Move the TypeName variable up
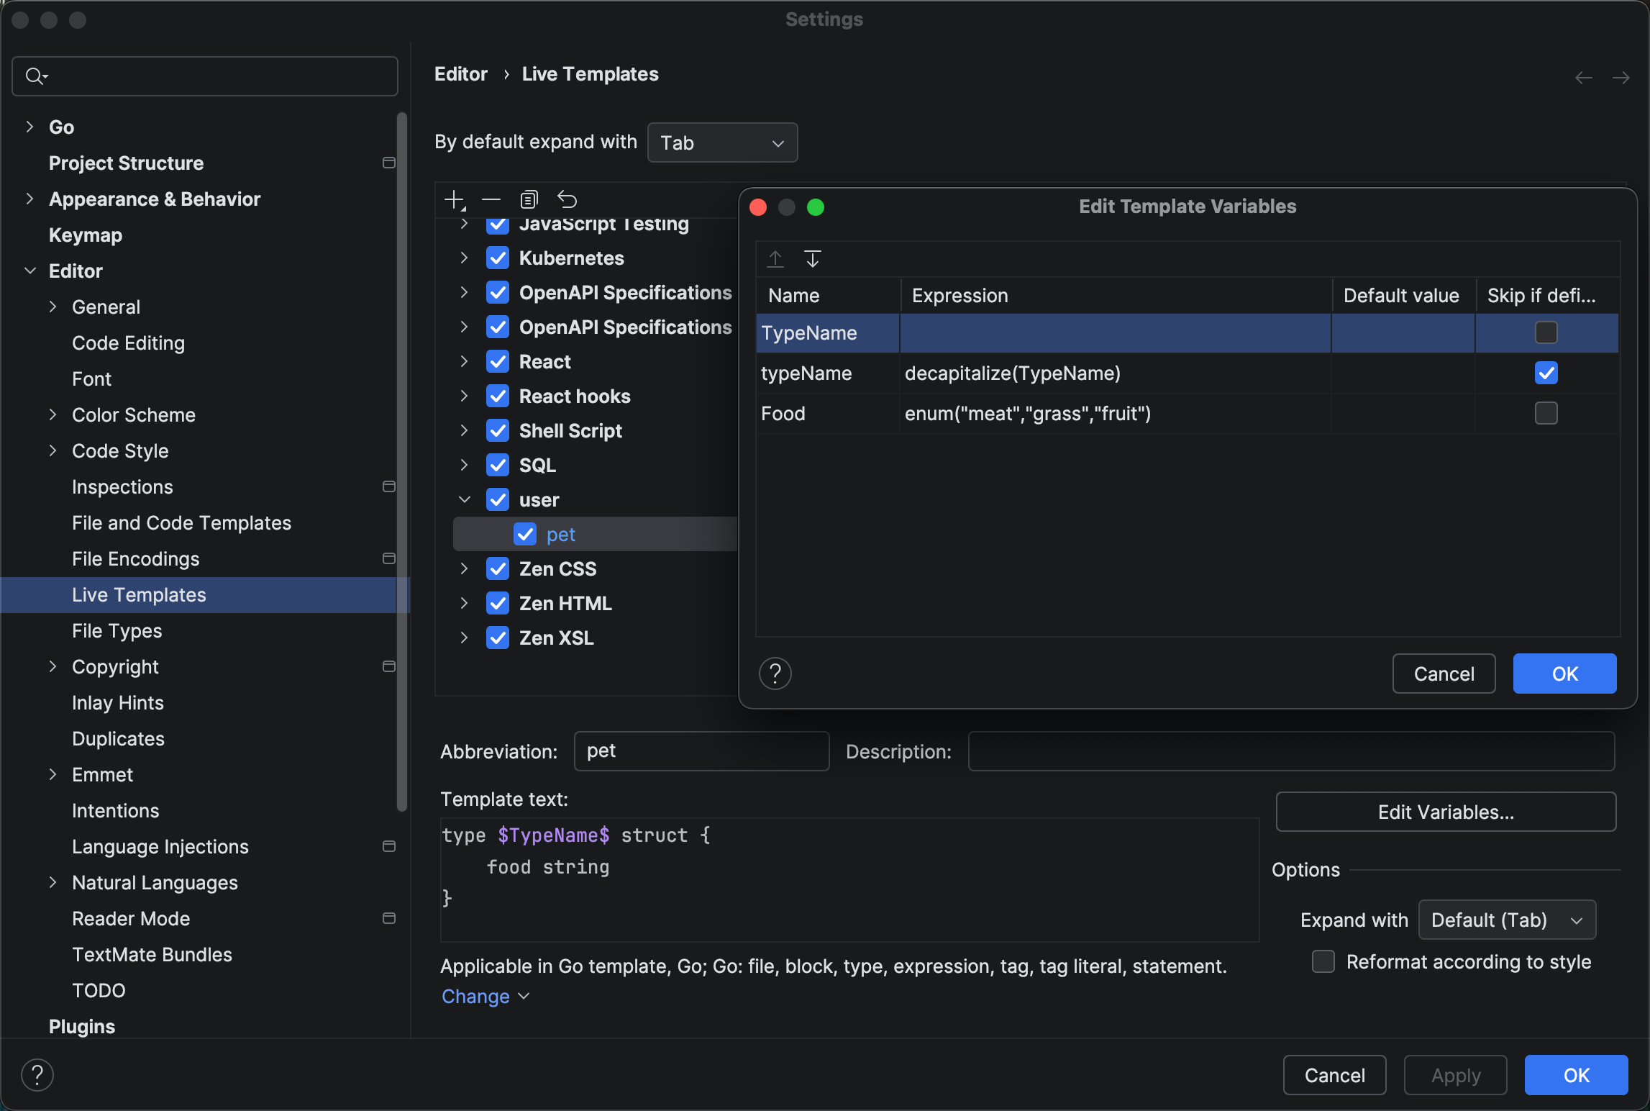Image resolution: width=1650 pixels, height=1111 pixels. [x=775, y=259]
